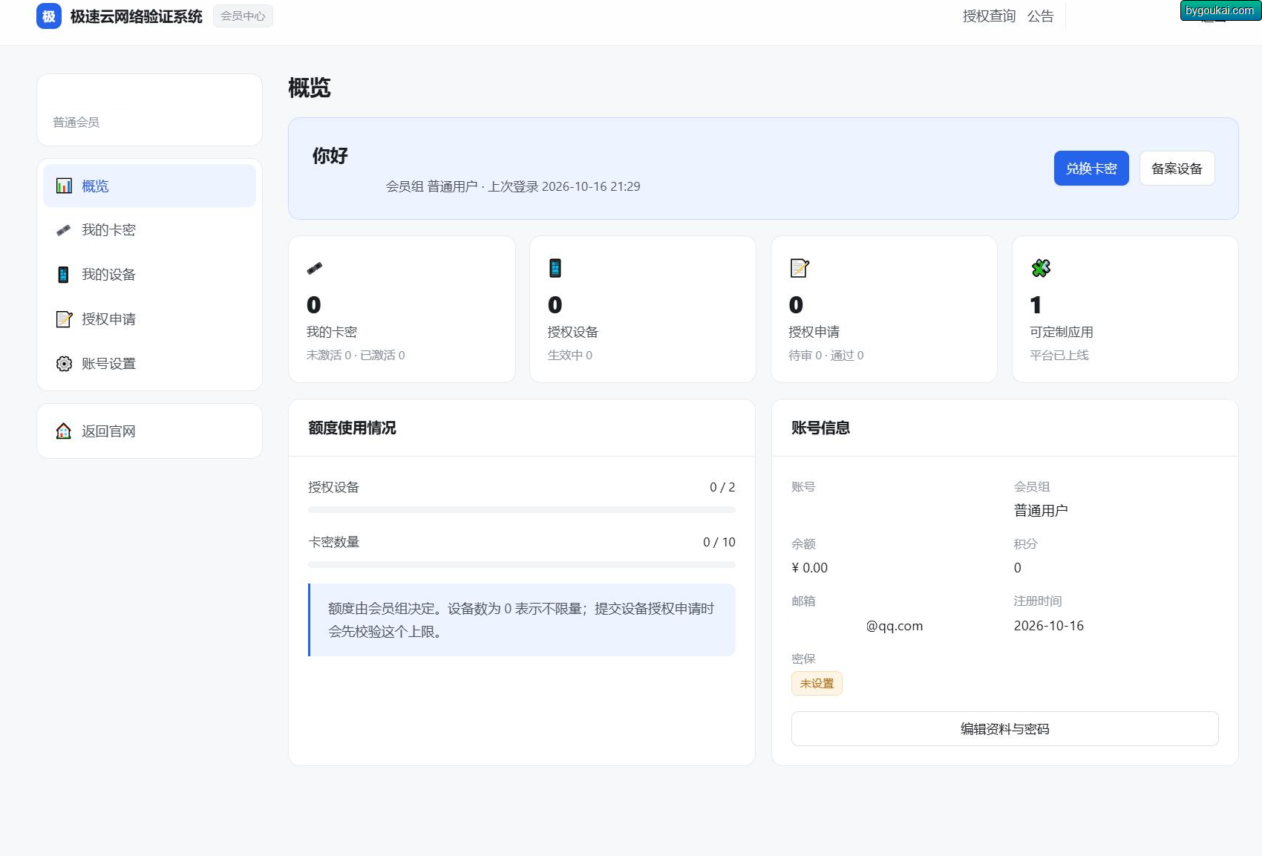Open 公告 in the top navigation
This screenshot has width=1262, height=856.
(1040, 16)
